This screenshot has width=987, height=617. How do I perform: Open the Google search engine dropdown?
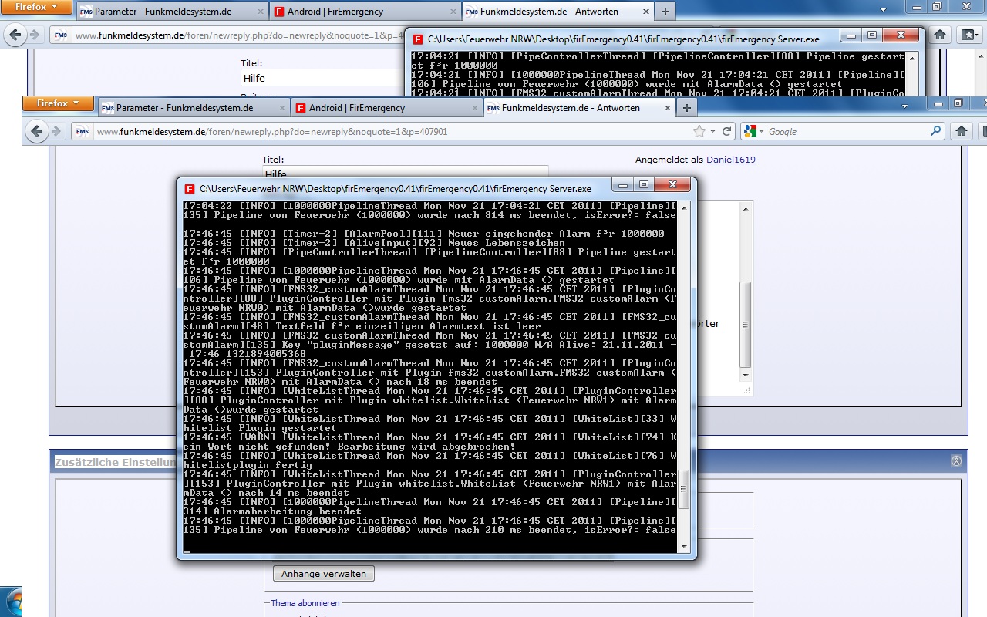753,132
